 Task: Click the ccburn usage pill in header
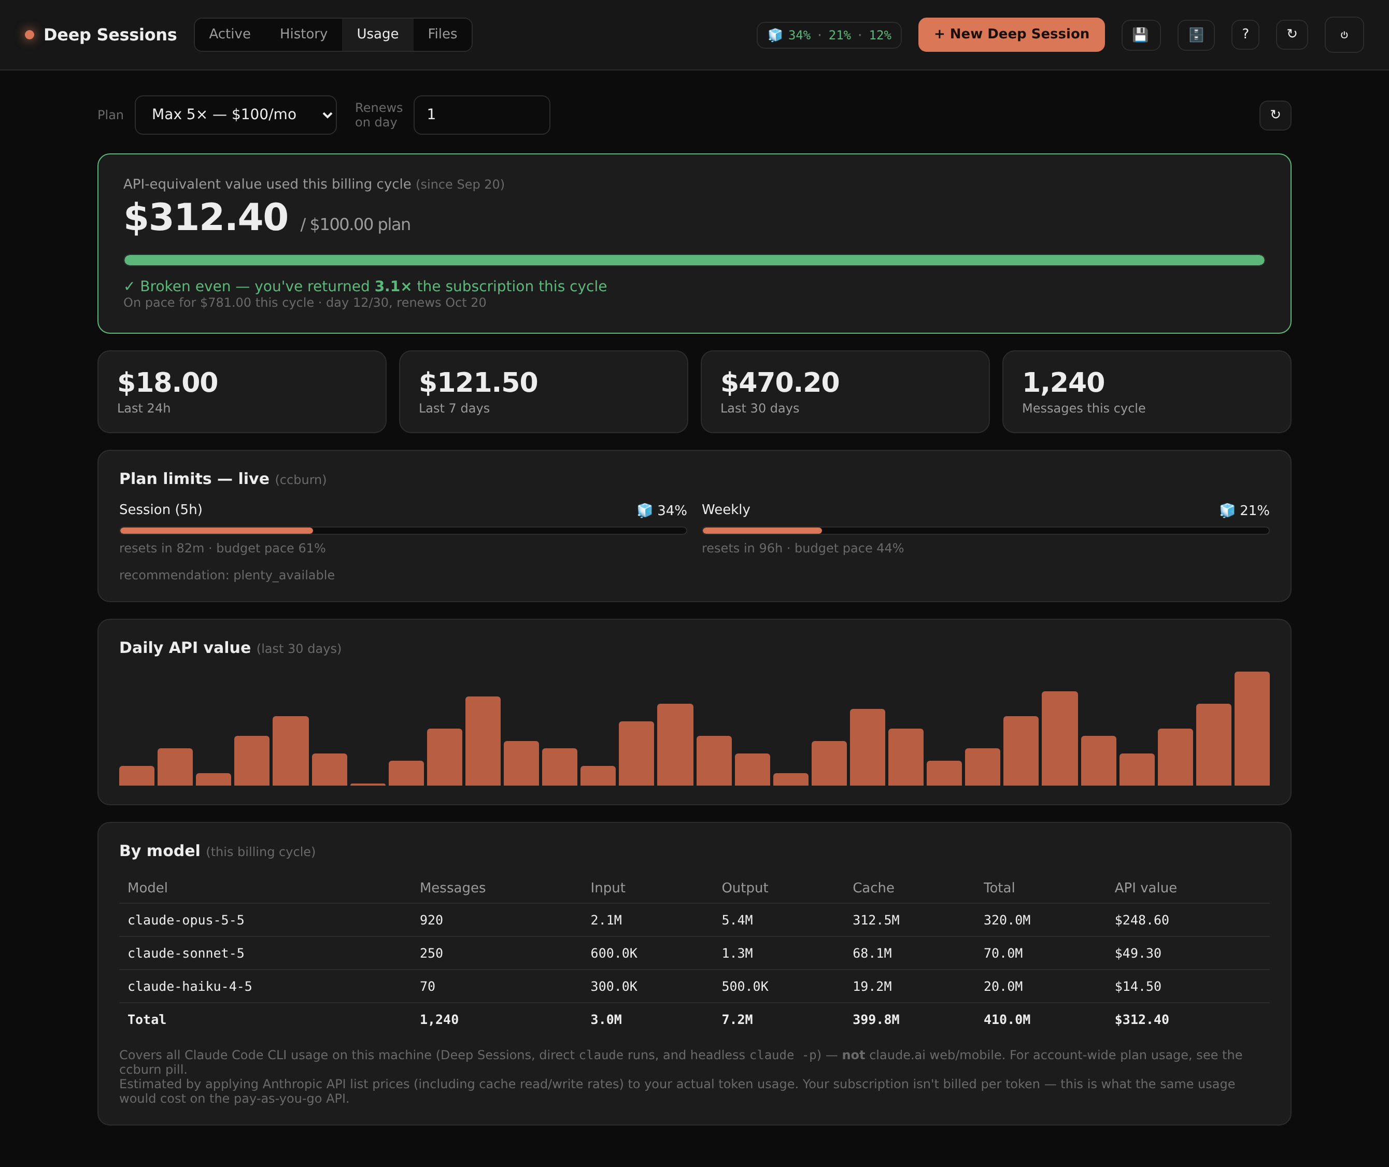829,35
